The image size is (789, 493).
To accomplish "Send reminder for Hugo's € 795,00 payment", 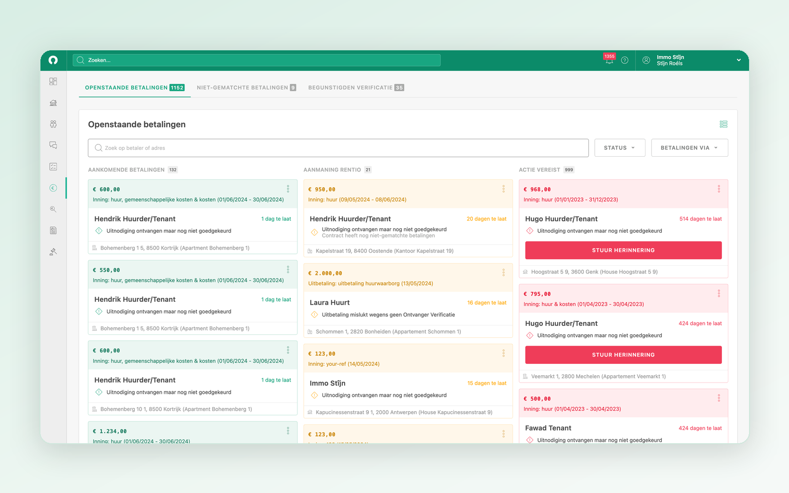I will 623,355.
